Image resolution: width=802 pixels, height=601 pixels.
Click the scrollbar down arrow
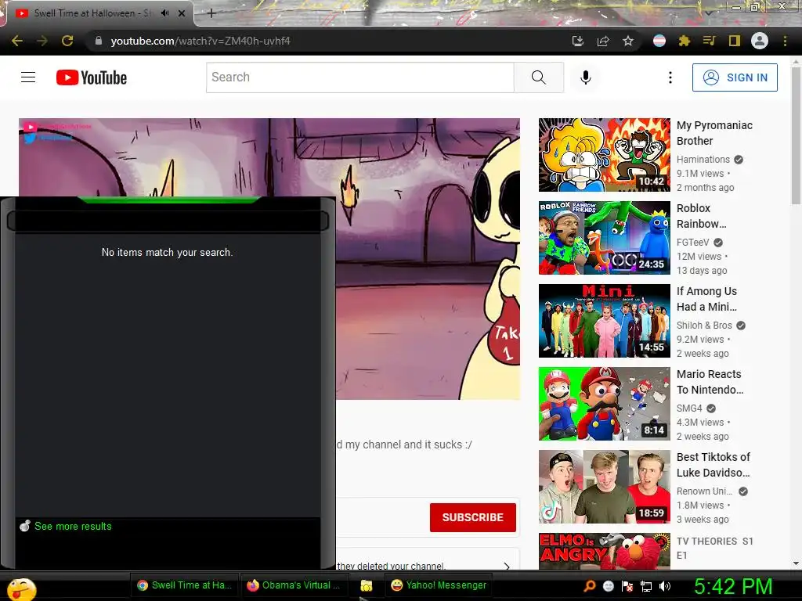pyautogui.click(x=796, y=563)
